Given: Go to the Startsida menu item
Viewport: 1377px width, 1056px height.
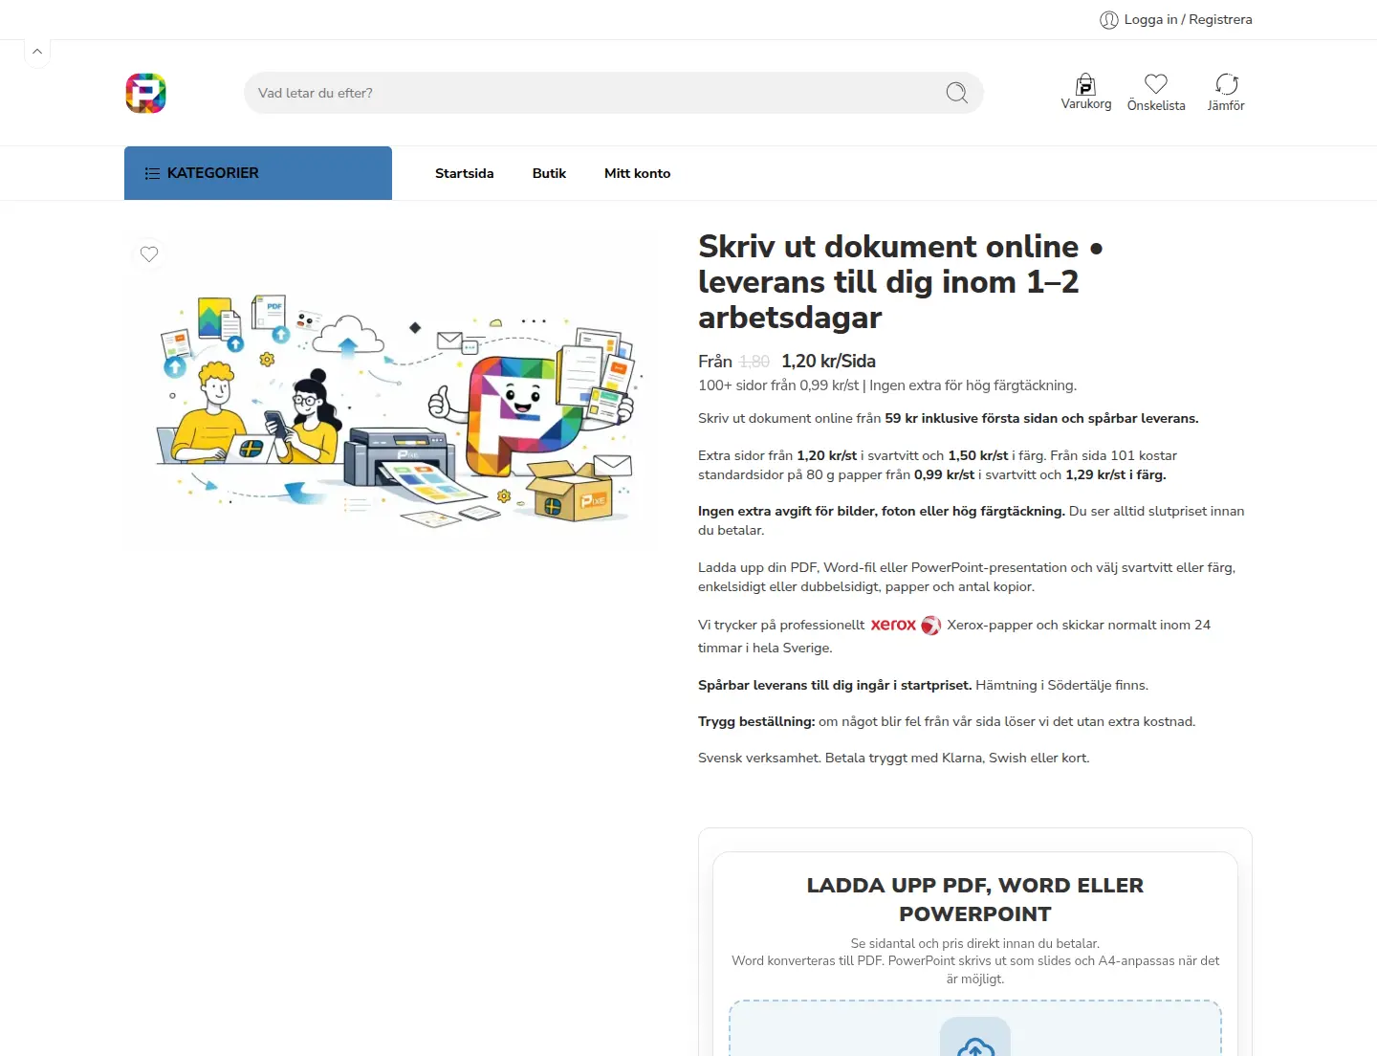Looking at the screenshot, I should 465,173.
